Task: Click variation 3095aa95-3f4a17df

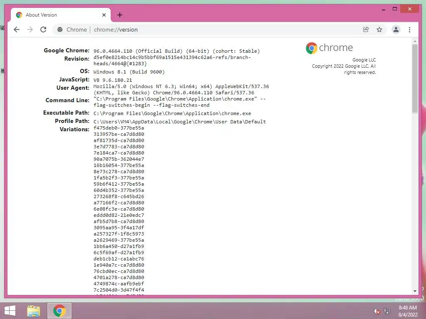Action: [x=119, y=228]
